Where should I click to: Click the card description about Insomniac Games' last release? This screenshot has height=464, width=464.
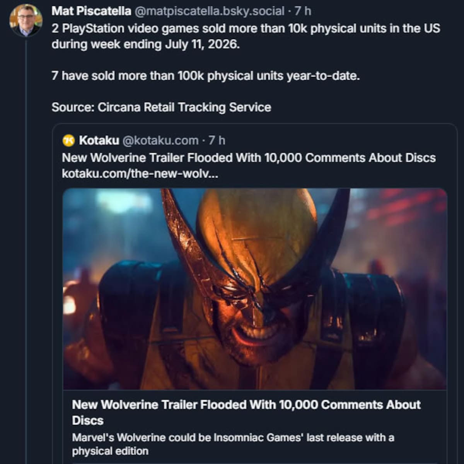(x=233, y=444)
